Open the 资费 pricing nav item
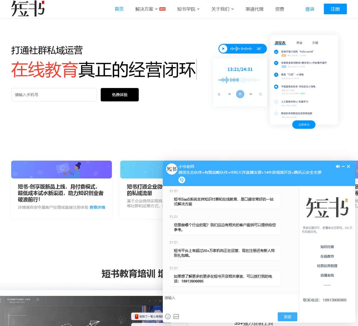The height and width of the screenshot is (326, 358). (x=280, y=9)
